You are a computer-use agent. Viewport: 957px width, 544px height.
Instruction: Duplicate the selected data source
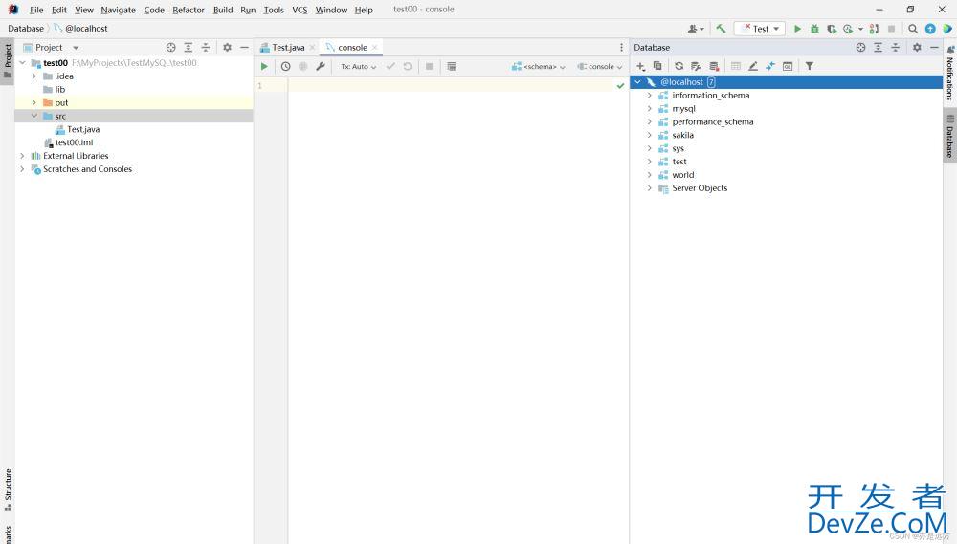pyautogui.click(x=657, y=66)
